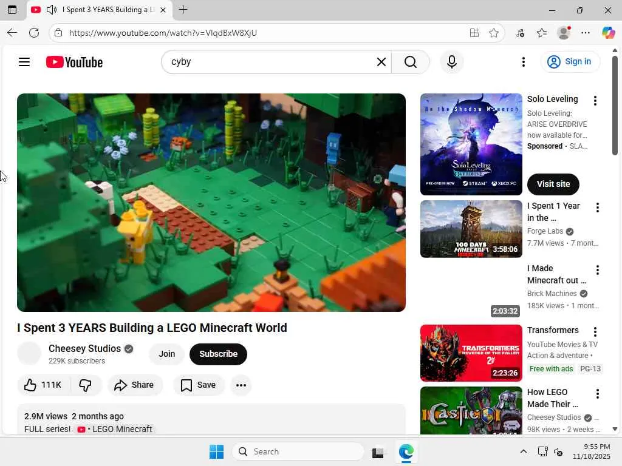Open Transformers movie thumbnail

click(471, 353)
